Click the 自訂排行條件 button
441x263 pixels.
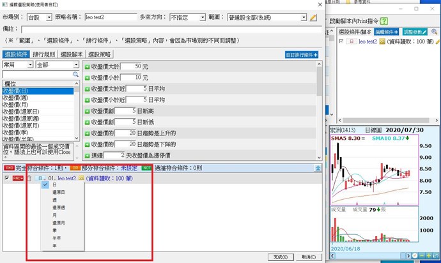(x=302, y=55)
